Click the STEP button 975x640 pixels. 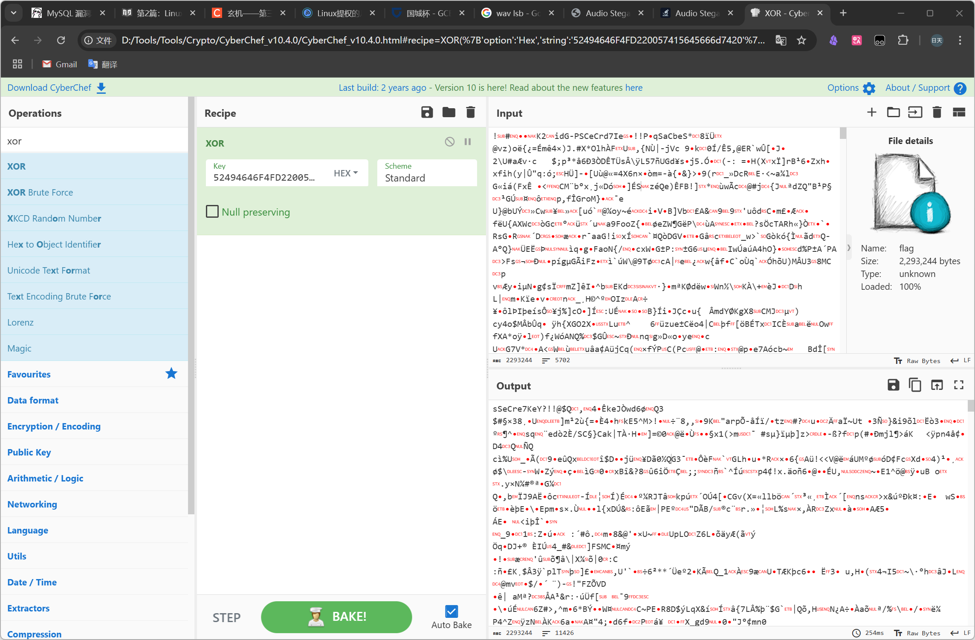click(226, 617)
